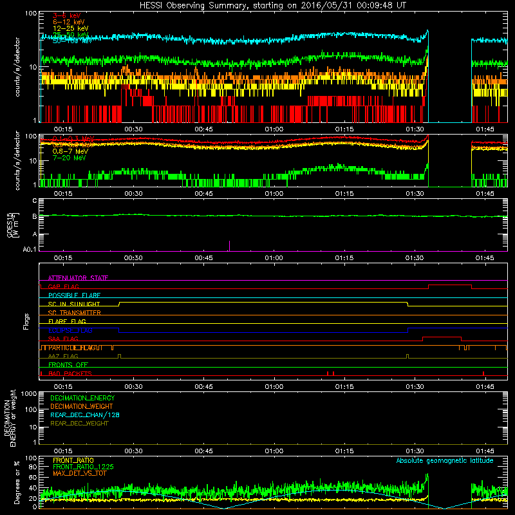Click the 0.8-7 MeV legend label
Viewport: 515px width, 515px height.
point(70,151)
